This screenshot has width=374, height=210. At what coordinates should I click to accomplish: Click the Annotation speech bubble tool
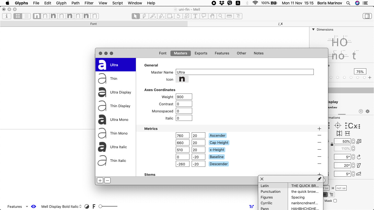click(204, 16)
